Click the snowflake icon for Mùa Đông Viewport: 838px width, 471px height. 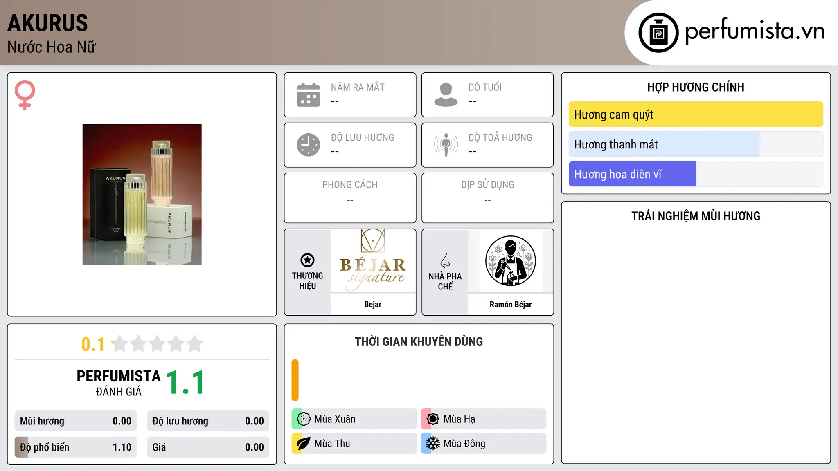point(433,444)
